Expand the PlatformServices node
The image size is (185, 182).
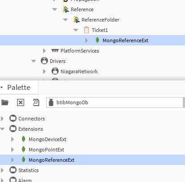[44, 51]
